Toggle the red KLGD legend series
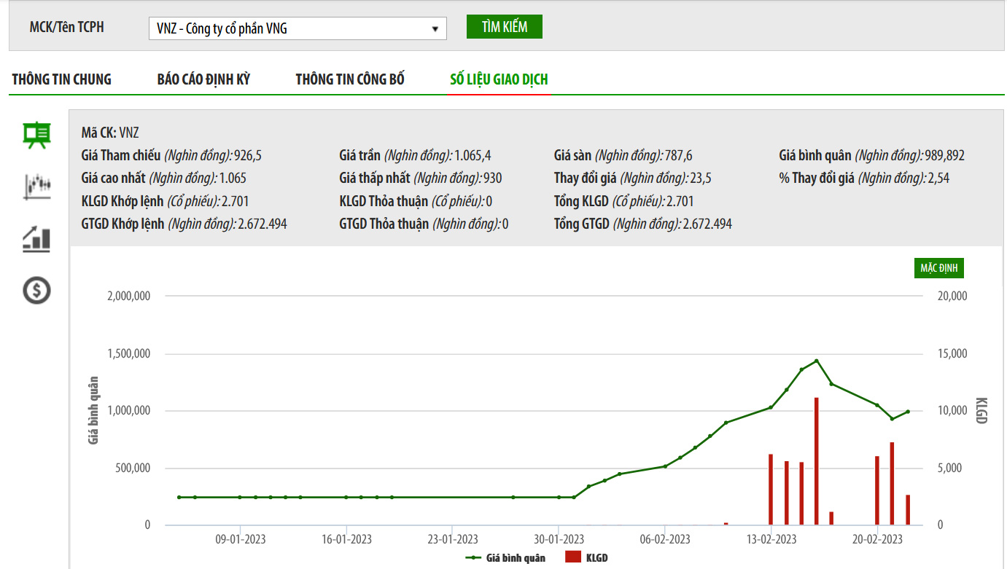Screen dimensions: 1007x569 coord(586,558)
